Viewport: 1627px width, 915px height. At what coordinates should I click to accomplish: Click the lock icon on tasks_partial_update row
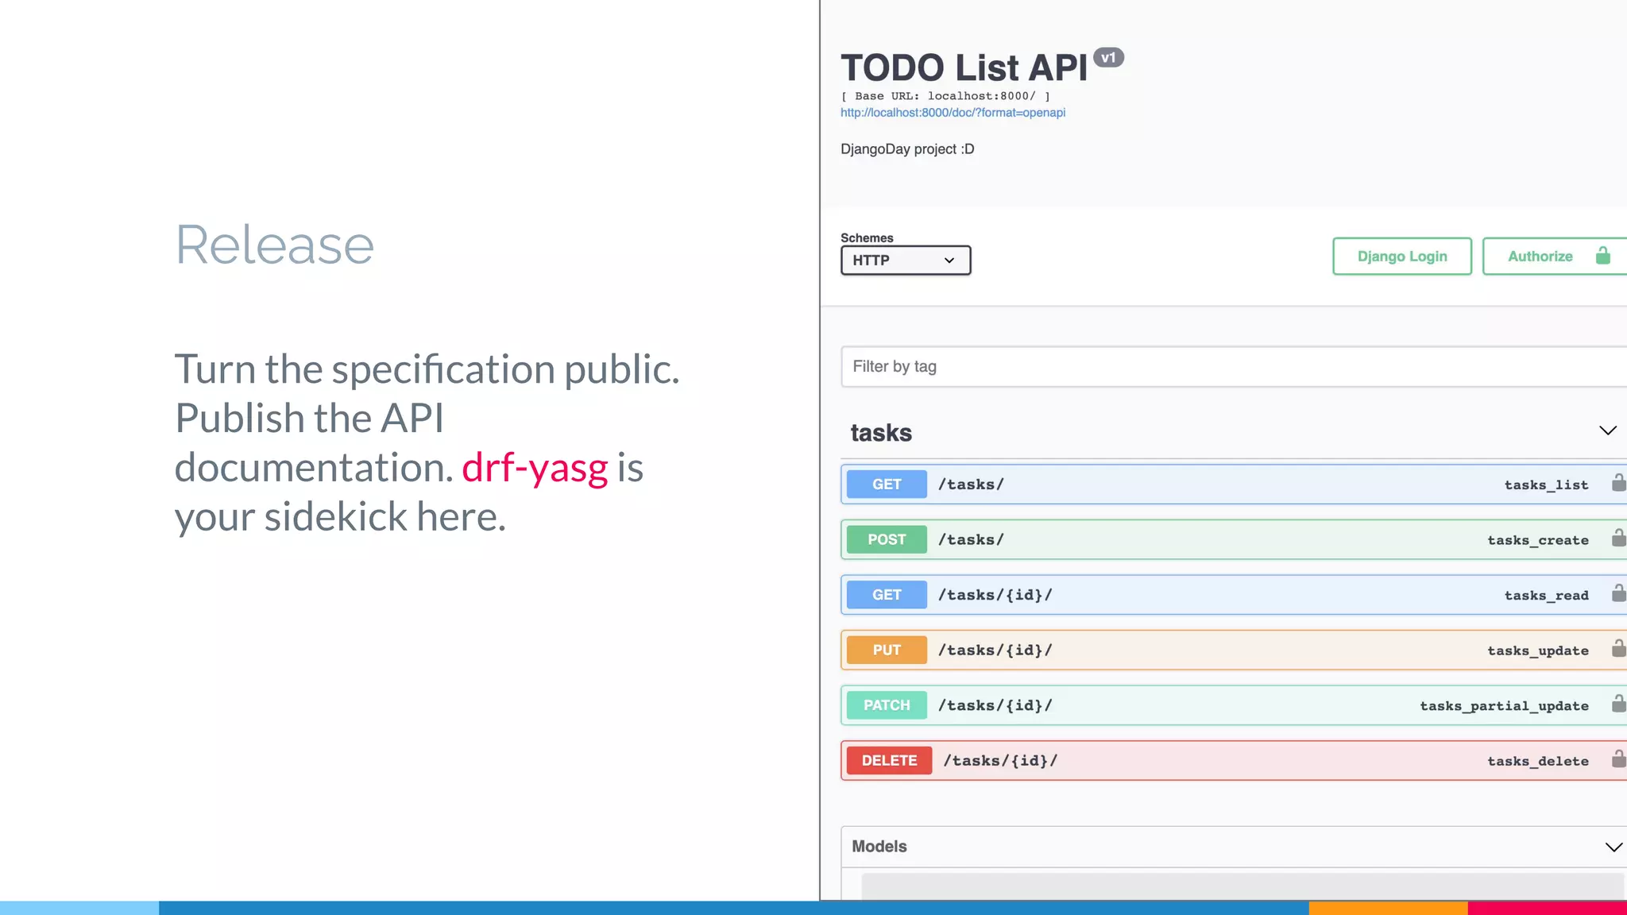click(1618, 703)
